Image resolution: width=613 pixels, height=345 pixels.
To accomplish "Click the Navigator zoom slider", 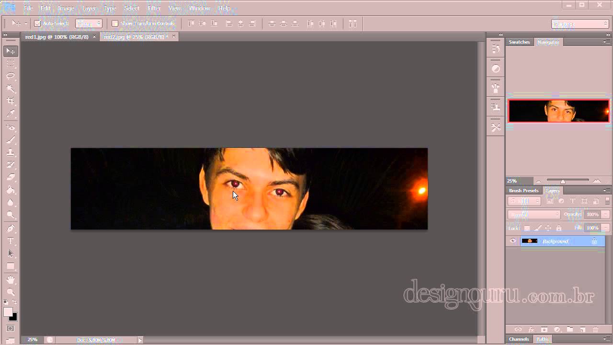I will 568,181.
